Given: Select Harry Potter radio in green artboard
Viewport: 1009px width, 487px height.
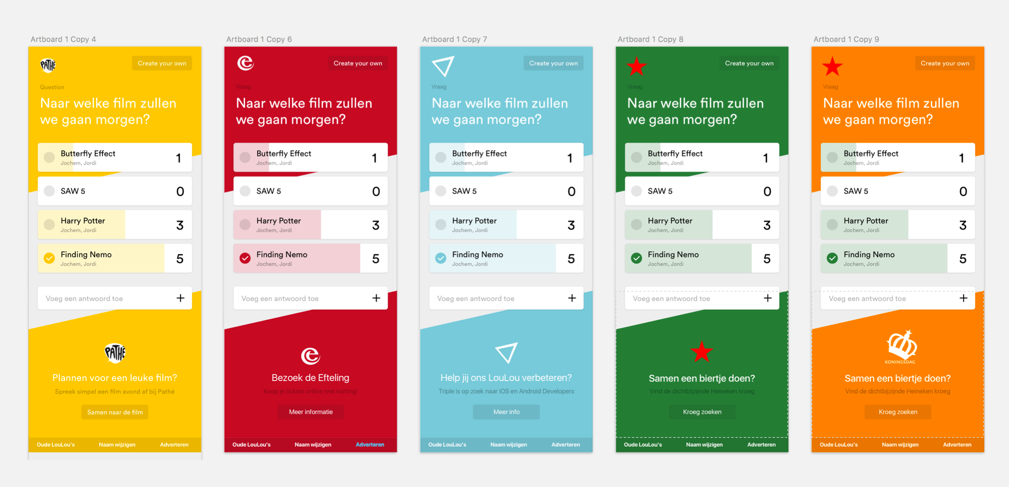Looking at the screenshot, I should point(636,224).
